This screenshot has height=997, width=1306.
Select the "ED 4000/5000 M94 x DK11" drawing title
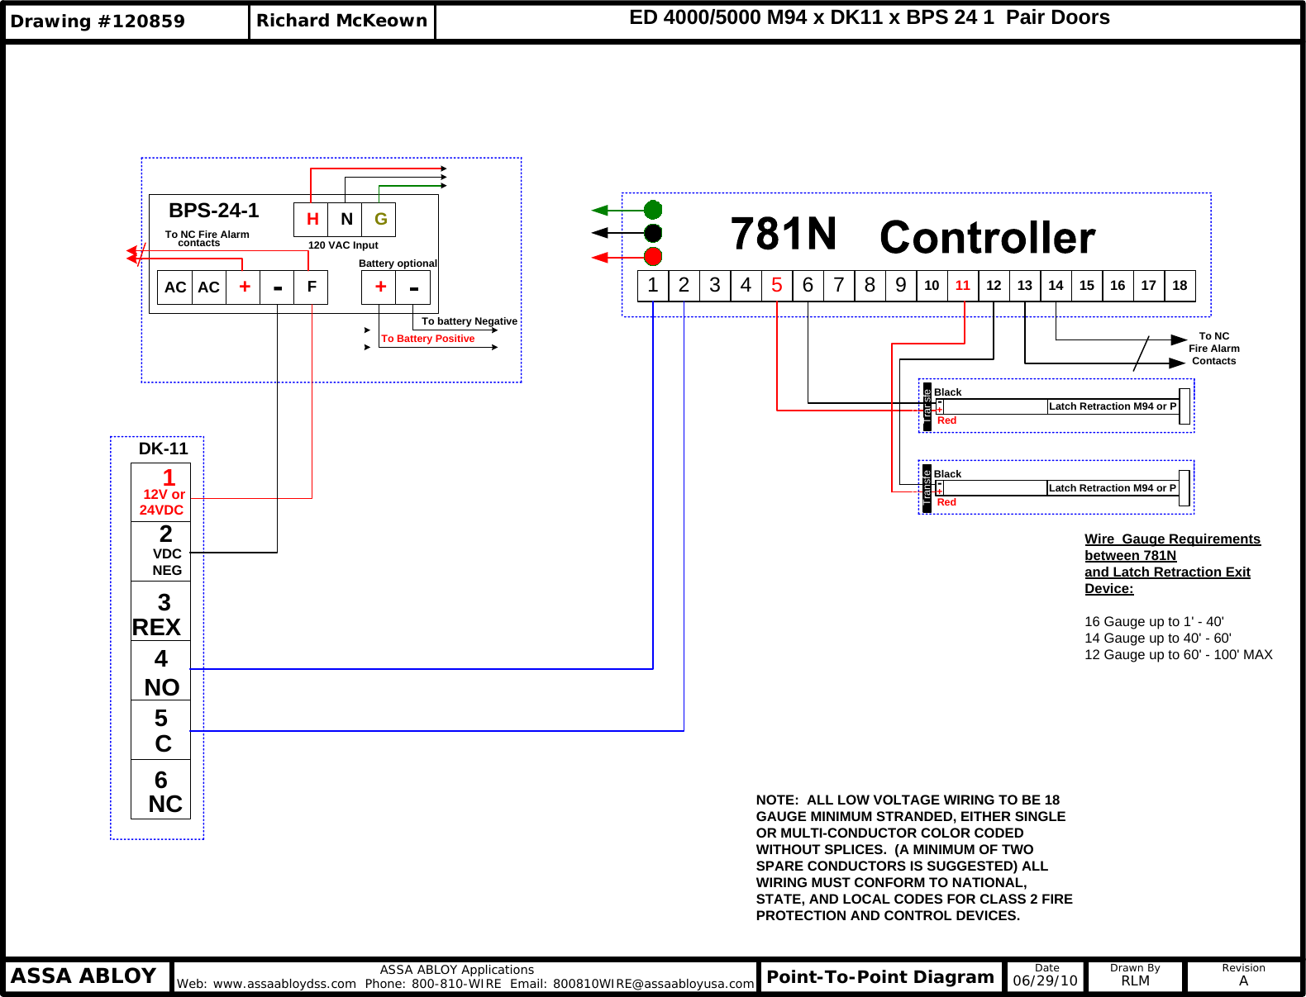tap(870, 17)
